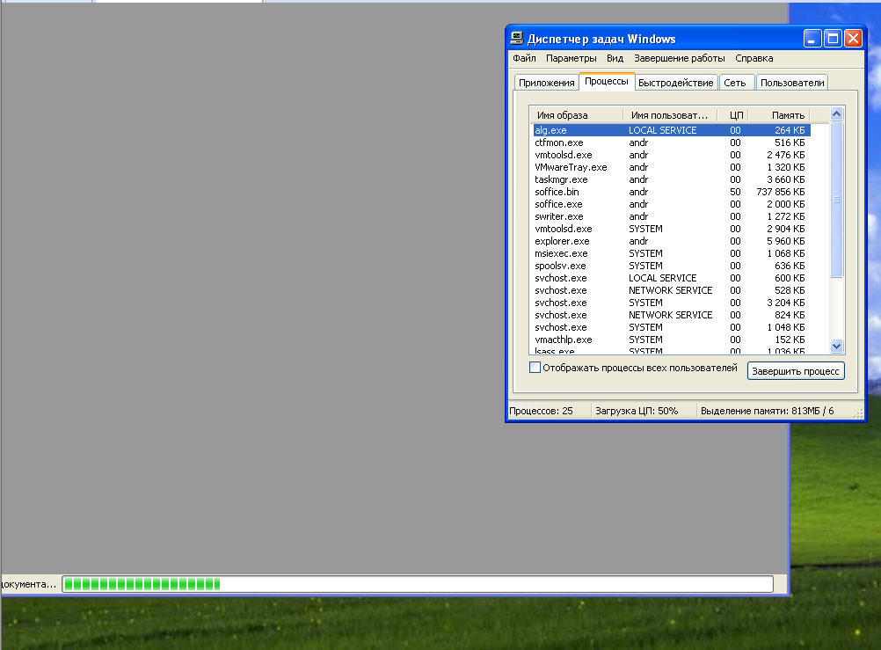Switch to the Приложения tab
Viewport: 881px width, 650px height.
click(x=546, y=83)
